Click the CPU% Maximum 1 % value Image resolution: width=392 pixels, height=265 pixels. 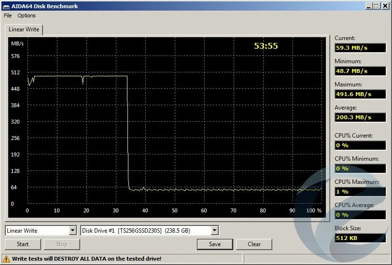pos(360,192)
